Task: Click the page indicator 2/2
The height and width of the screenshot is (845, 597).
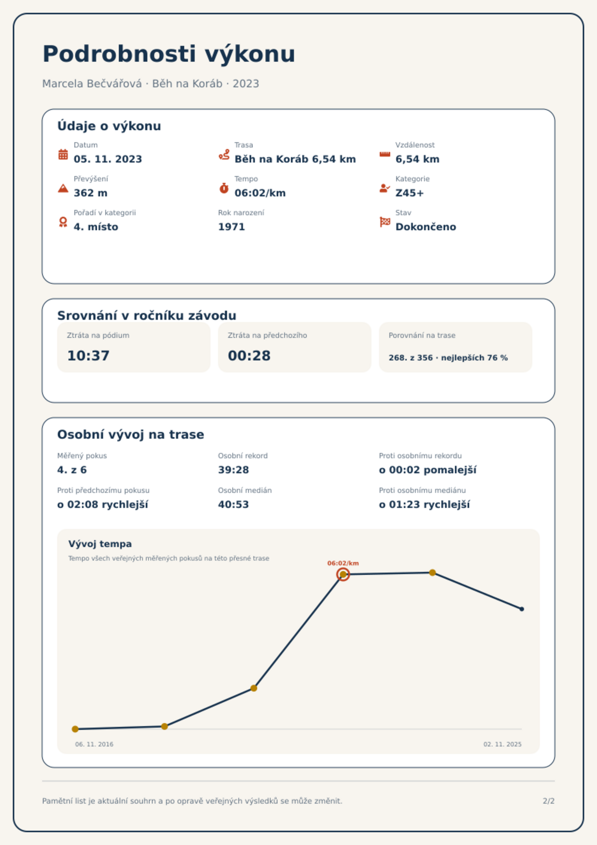Action: [x=549, y=801]
